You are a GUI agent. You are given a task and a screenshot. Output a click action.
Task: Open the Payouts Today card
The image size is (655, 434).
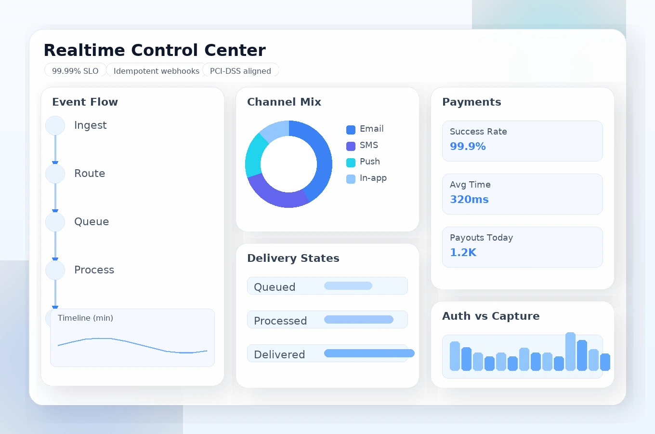522,247
